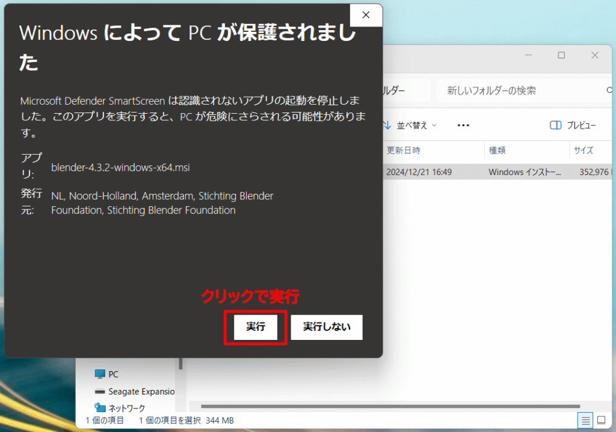Open the three-dots more options menu
616x432 pixels.
click(x=463, y=125)
